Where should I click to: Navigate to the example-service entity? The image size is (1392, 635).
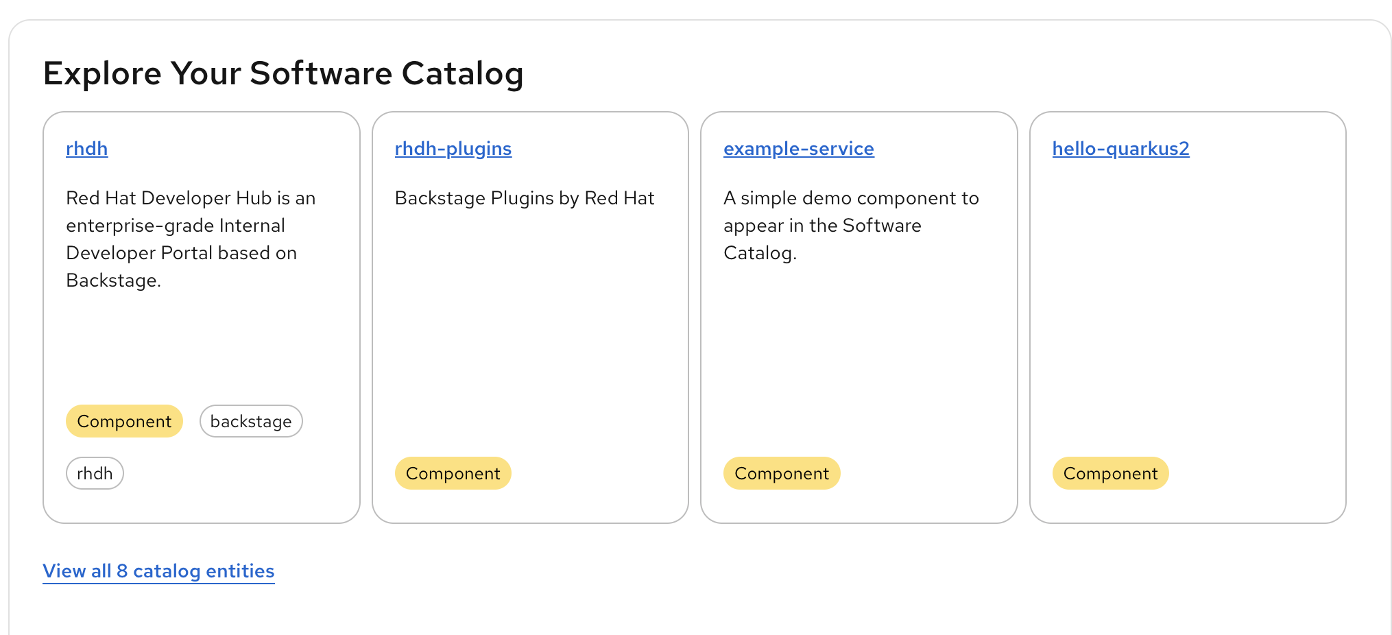(798, 149)
